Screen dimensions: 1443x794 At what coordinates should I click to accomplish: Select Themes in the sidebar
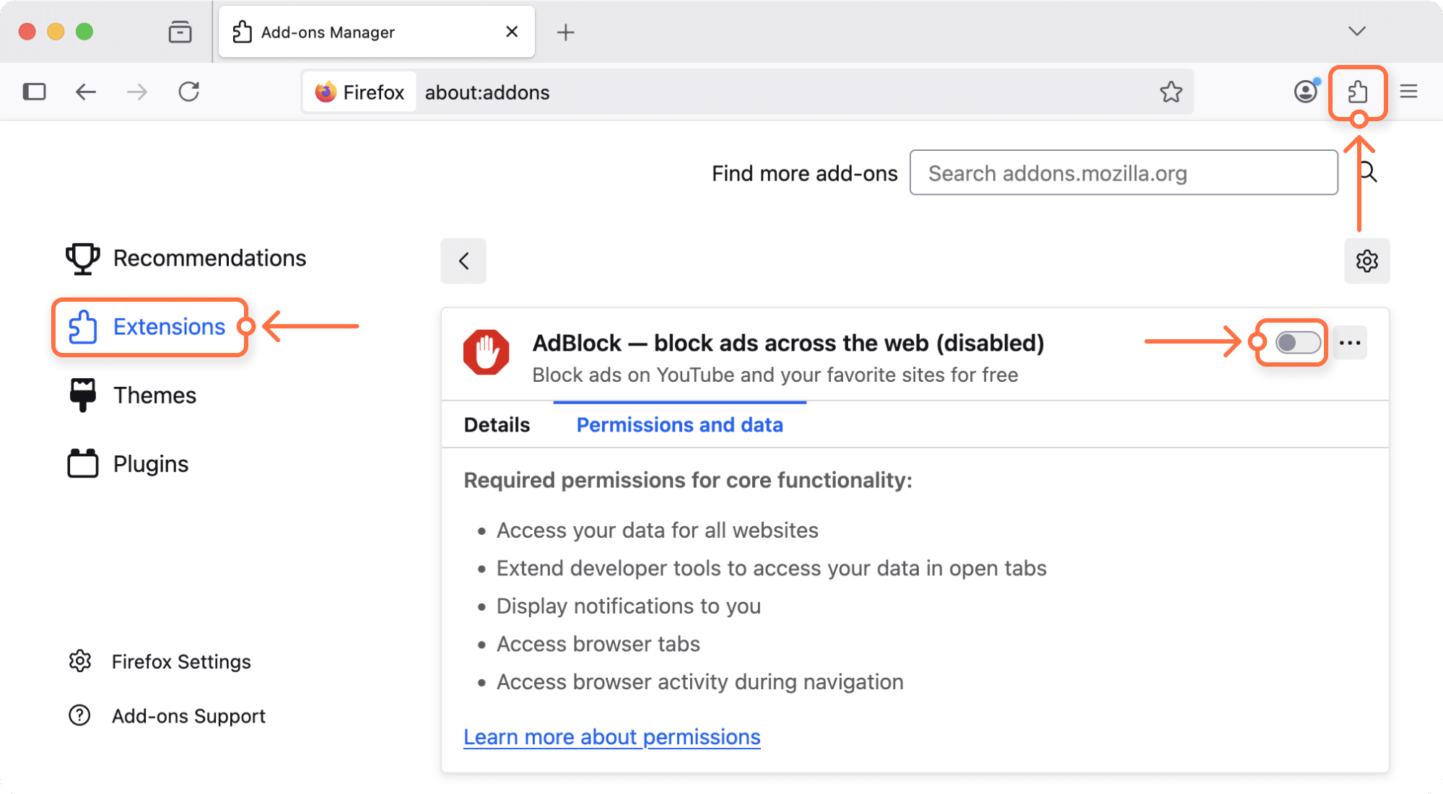pos(154,395)
